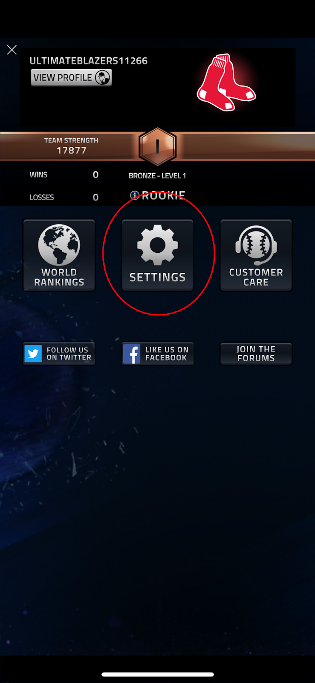Click the Facebook f logo

(x=132, y=354)
